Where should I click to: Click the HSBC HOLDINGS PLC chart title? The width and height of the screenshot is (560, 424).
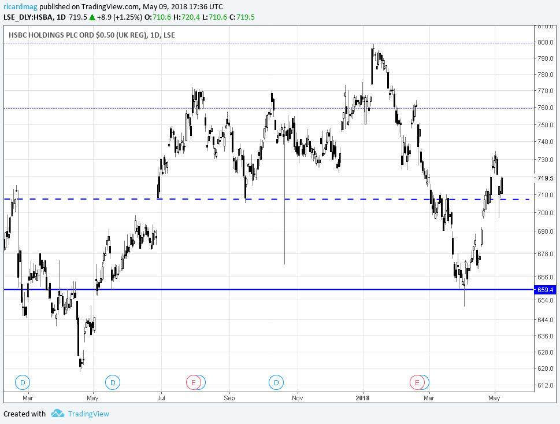pos(92,35)
